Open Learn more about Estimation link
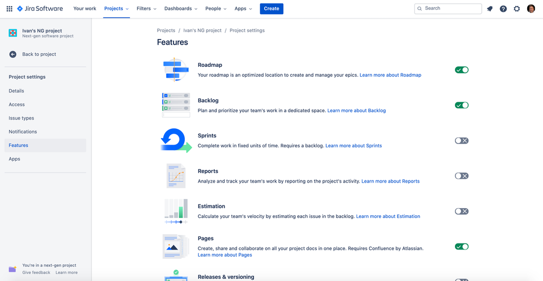This screenshot has height=281, width=543. (x=388, y=216)
